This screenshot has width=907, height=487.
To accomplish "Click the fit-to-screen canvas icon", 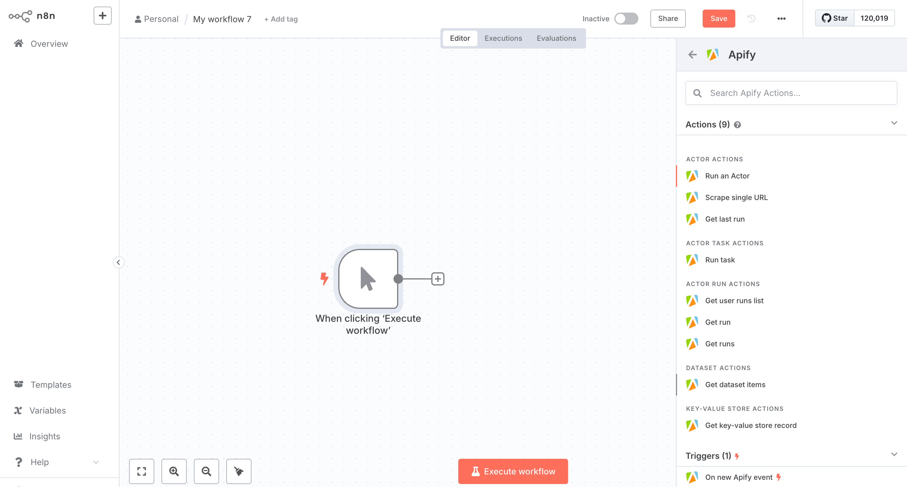I will pos(142,471).
